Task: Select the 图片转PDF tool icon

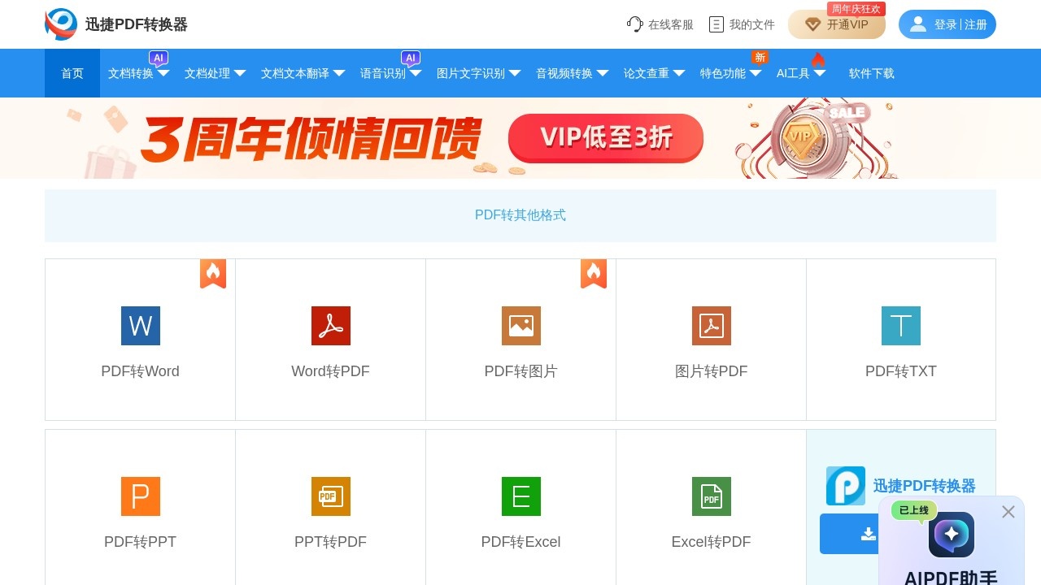Action: (x=711, y=325)
